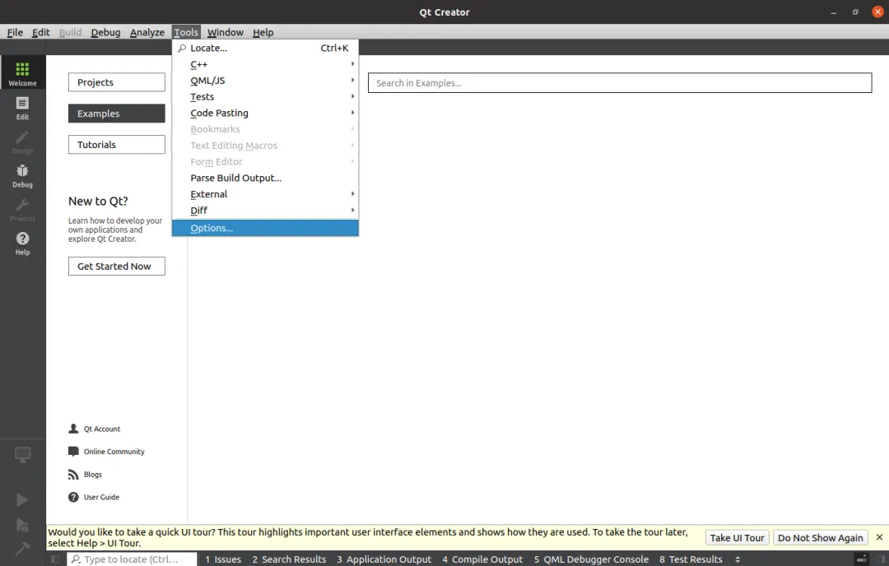This screenshot has width=889, height=566.
Task: Select Locate... menu entry
Action: 265,49
